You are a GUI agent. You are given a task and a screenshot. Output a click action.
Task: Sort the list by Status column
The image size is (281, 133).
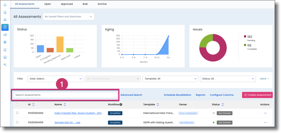point(223,105)
